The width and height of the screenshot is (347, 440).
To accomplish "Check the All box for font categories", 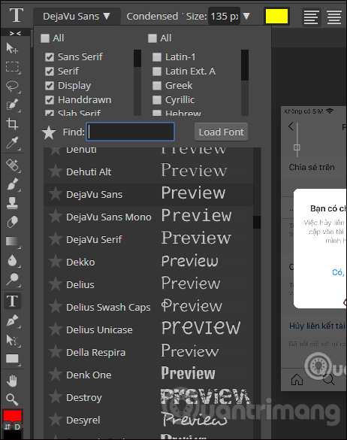I will tap(45, 38).
